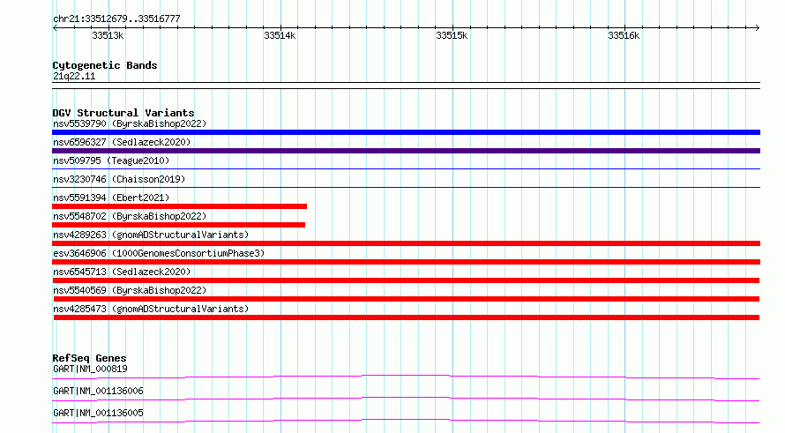Click the 33514k ruler tick label
The image size is (785, 433).
tap(280, 35)
